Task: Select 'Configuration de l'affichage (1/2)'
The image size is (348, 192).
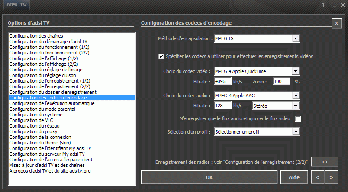Action: point(72,58)
